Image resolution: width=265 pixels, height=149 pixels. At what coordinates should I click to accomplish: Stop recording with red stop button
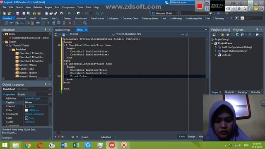tap(200, 6)
